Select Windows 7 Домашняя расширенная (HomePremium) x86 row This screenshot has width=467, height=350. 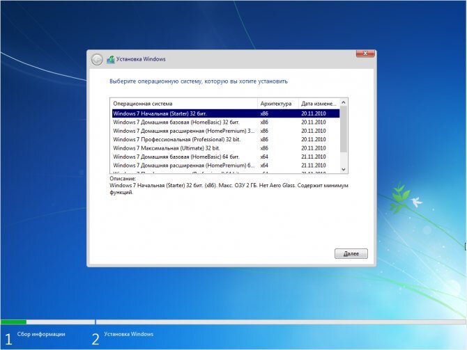(x=226, y=131)
